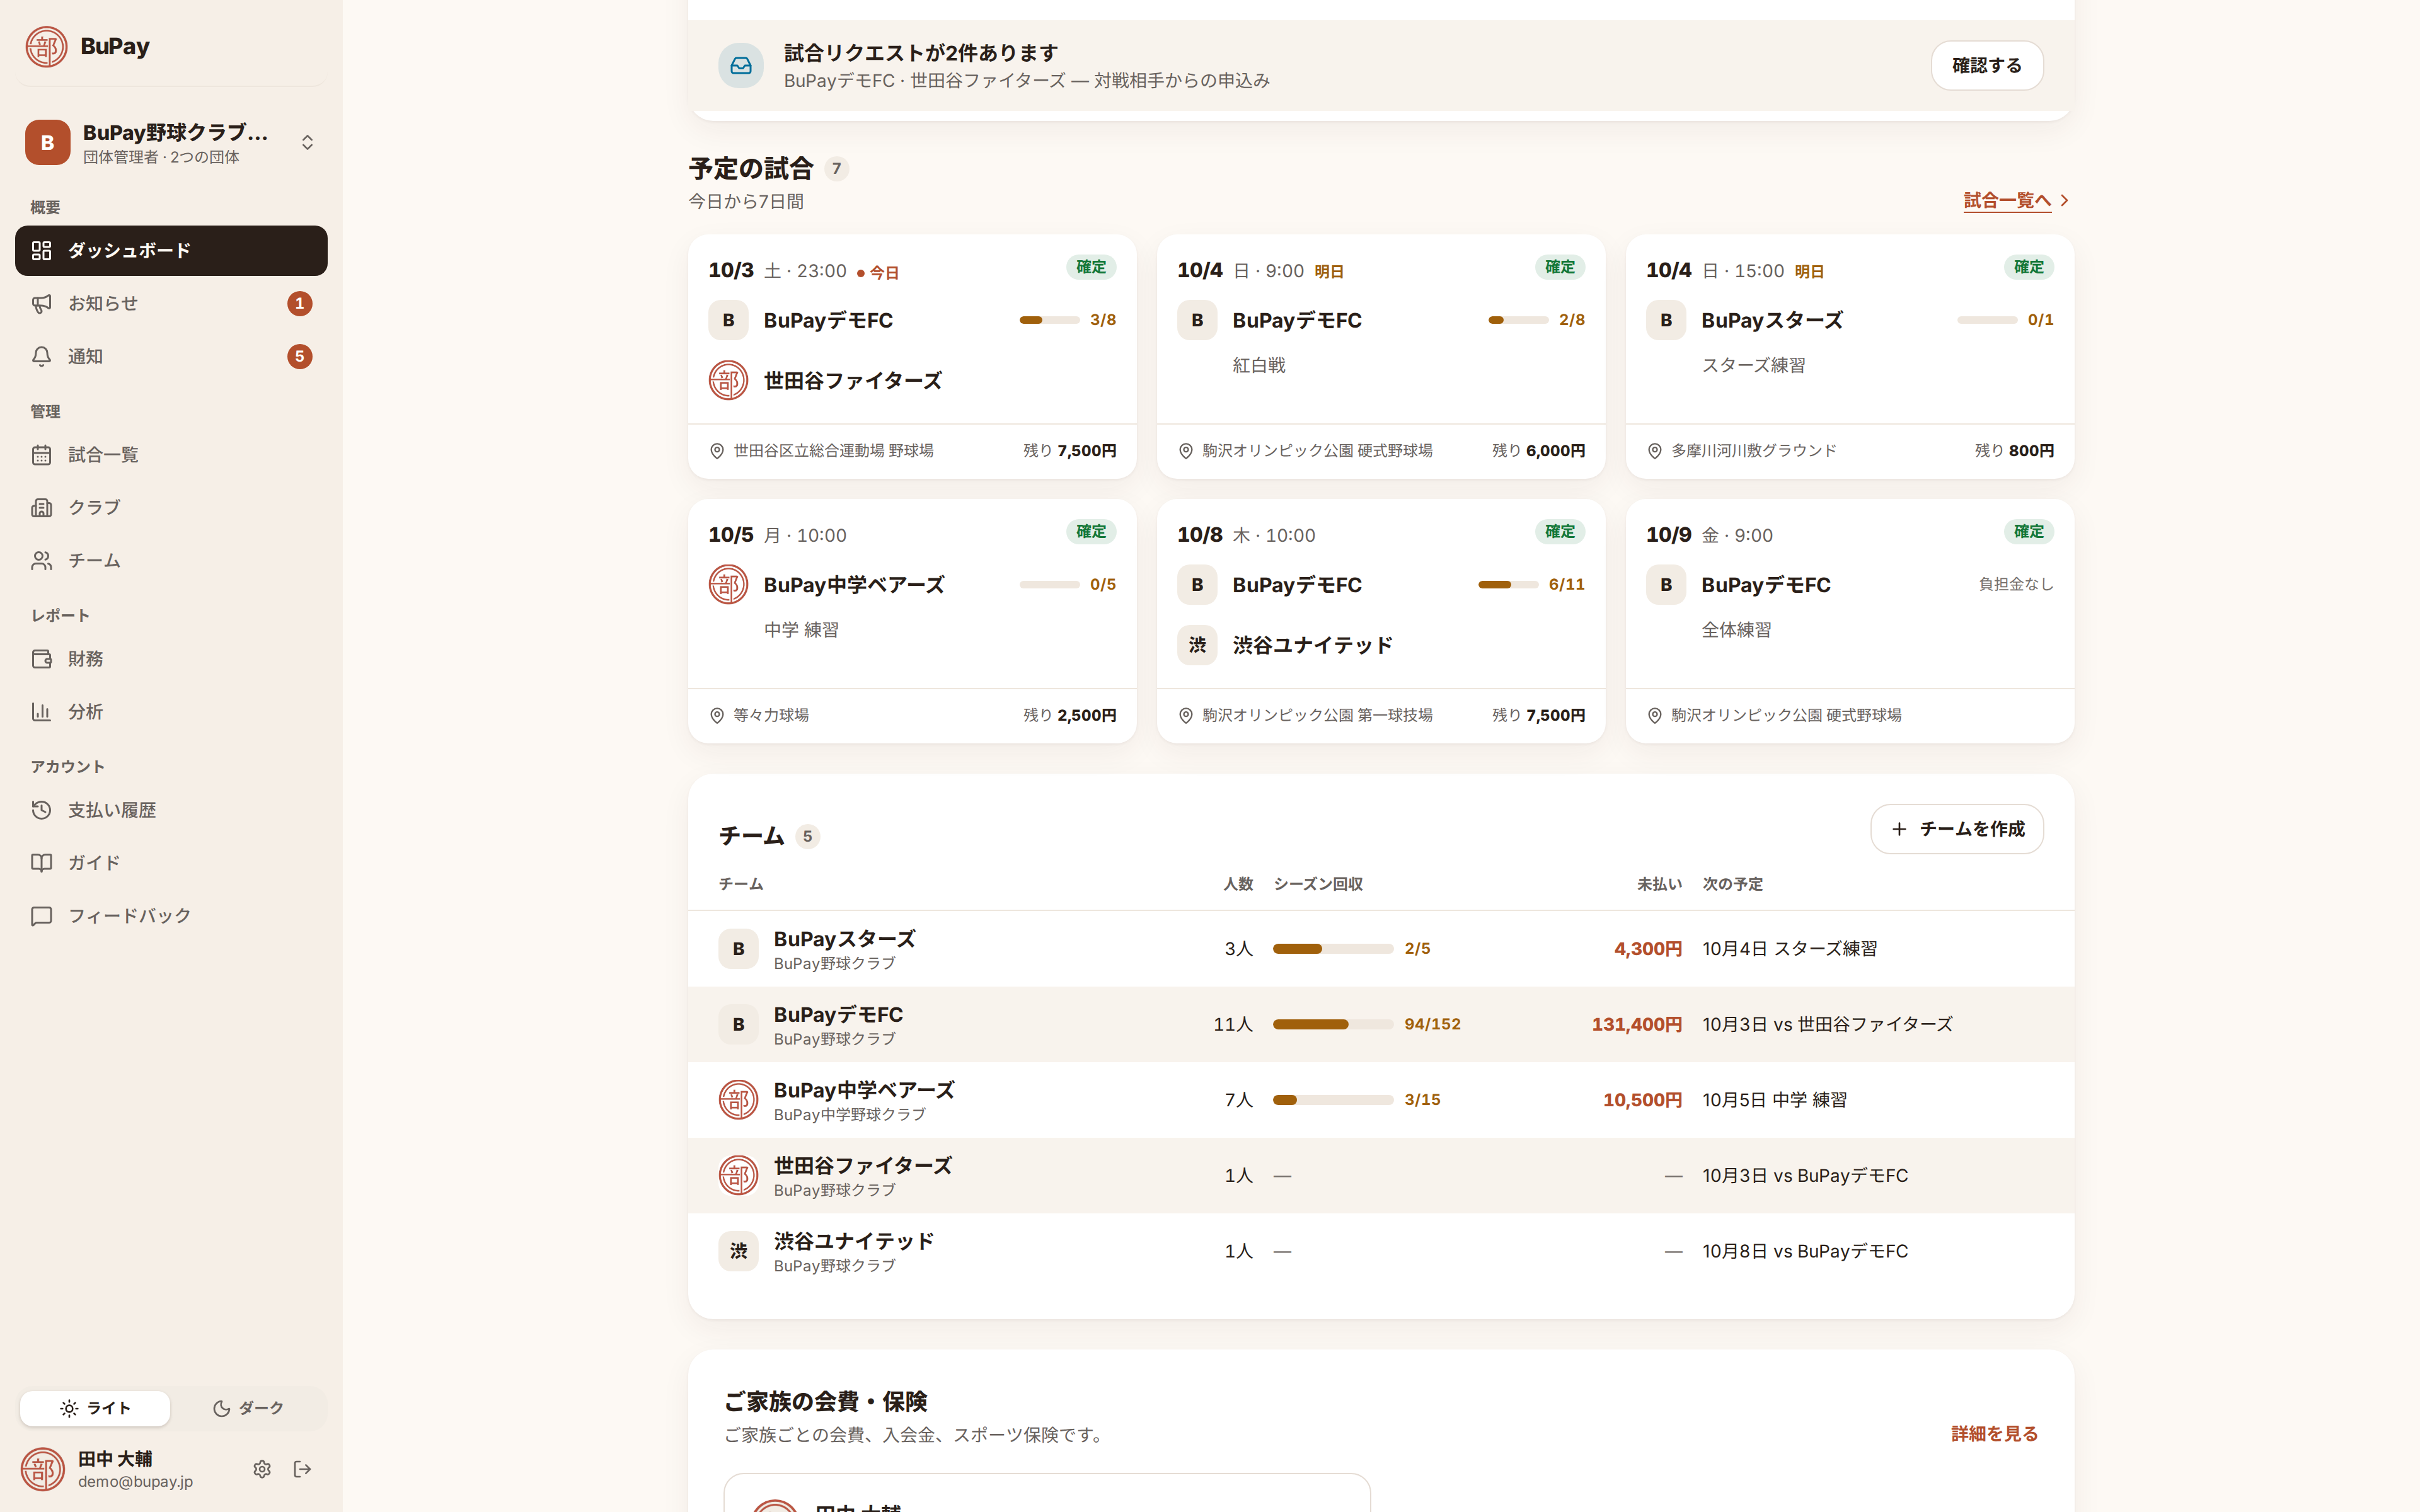Switch theme to ダーク mode
This screenshot has height=1512, width=2420.
tap(248, 1408)
